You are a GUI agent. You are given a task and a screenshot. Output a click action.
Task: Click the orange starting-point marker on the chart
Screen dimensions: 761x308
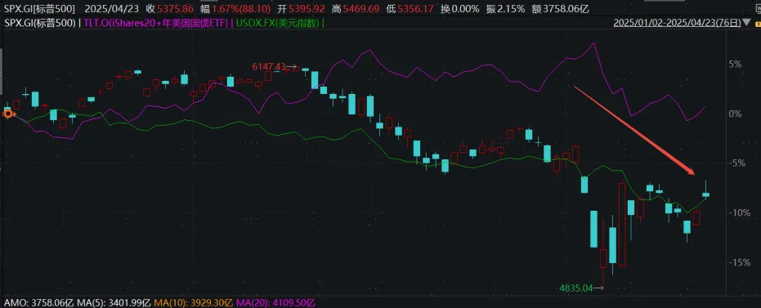coord(8,114)
